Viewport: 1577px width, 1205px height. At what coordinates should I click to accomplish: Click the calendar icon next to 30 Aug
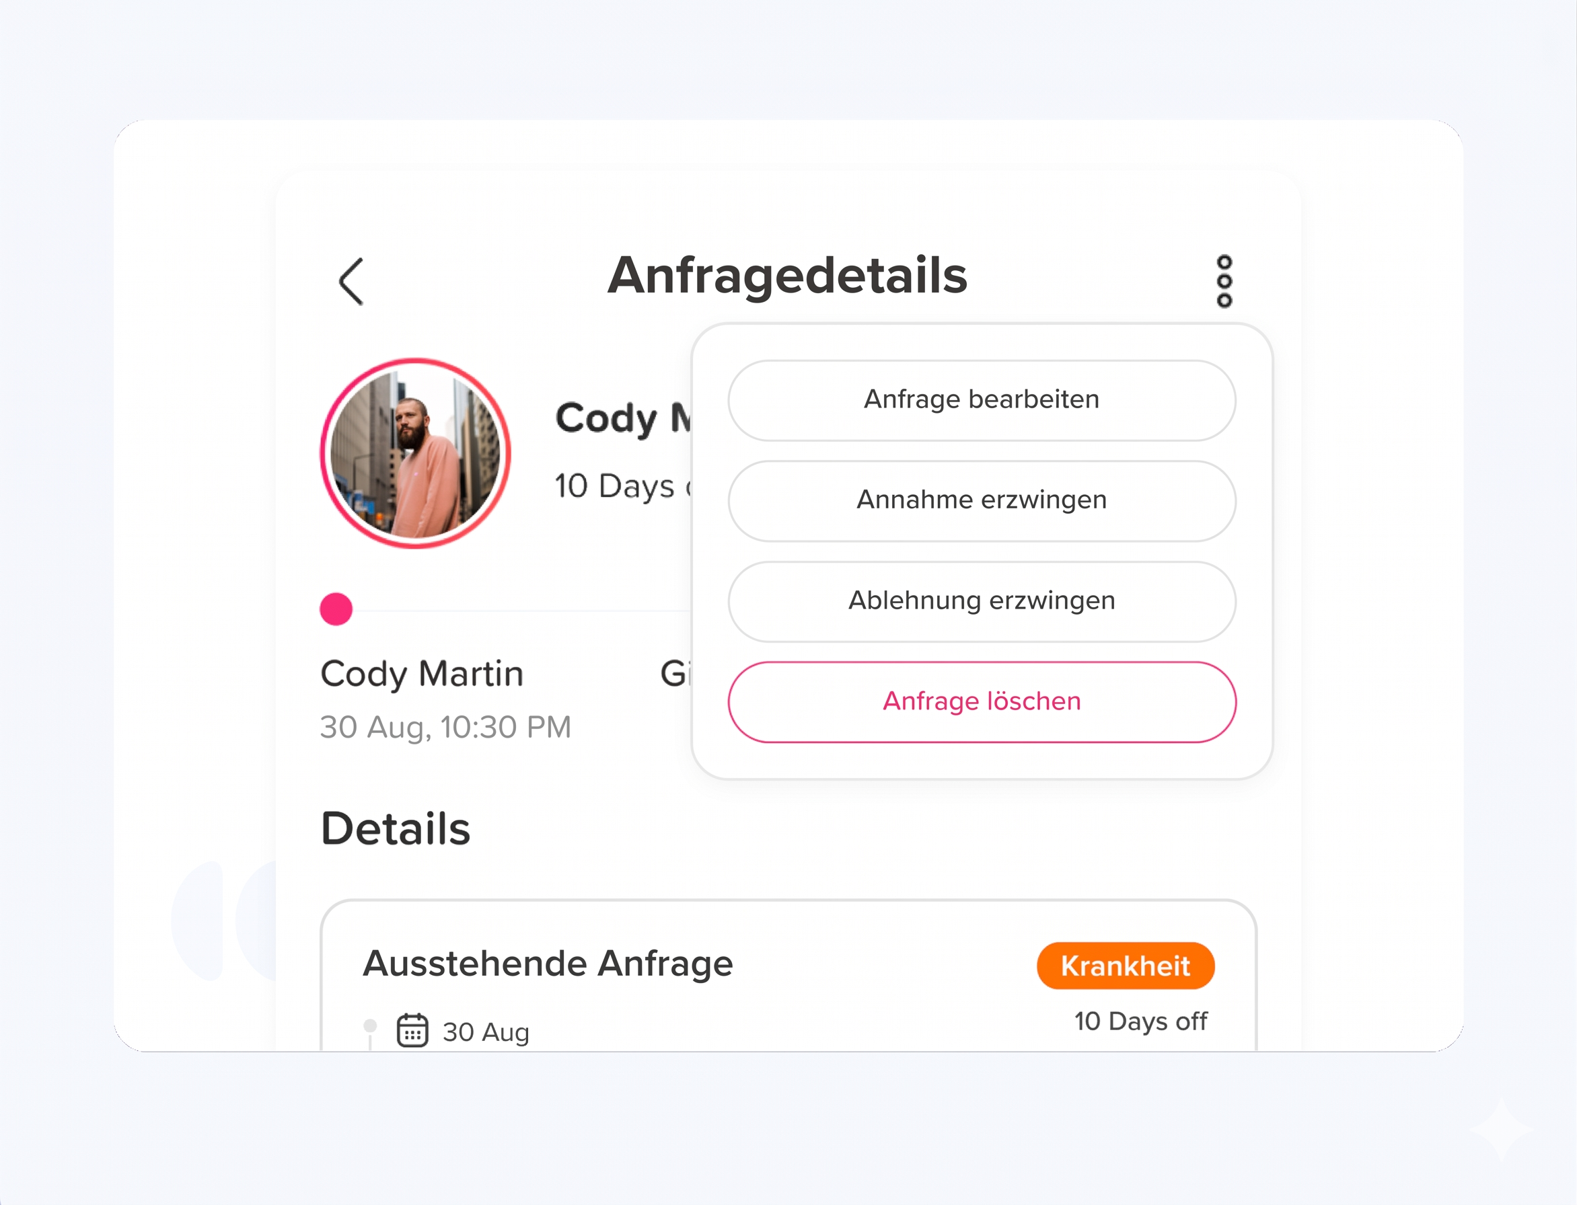tap(412, 1031)
